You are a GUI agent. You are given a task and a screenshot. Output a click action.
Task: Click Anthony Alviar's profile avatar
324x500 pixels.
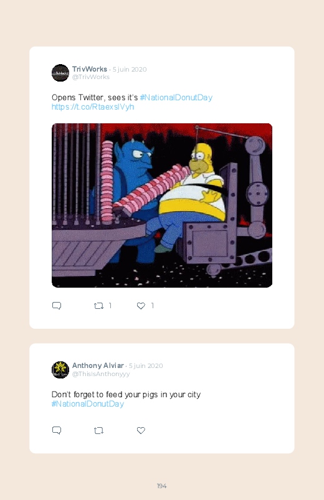pos(60,370)
